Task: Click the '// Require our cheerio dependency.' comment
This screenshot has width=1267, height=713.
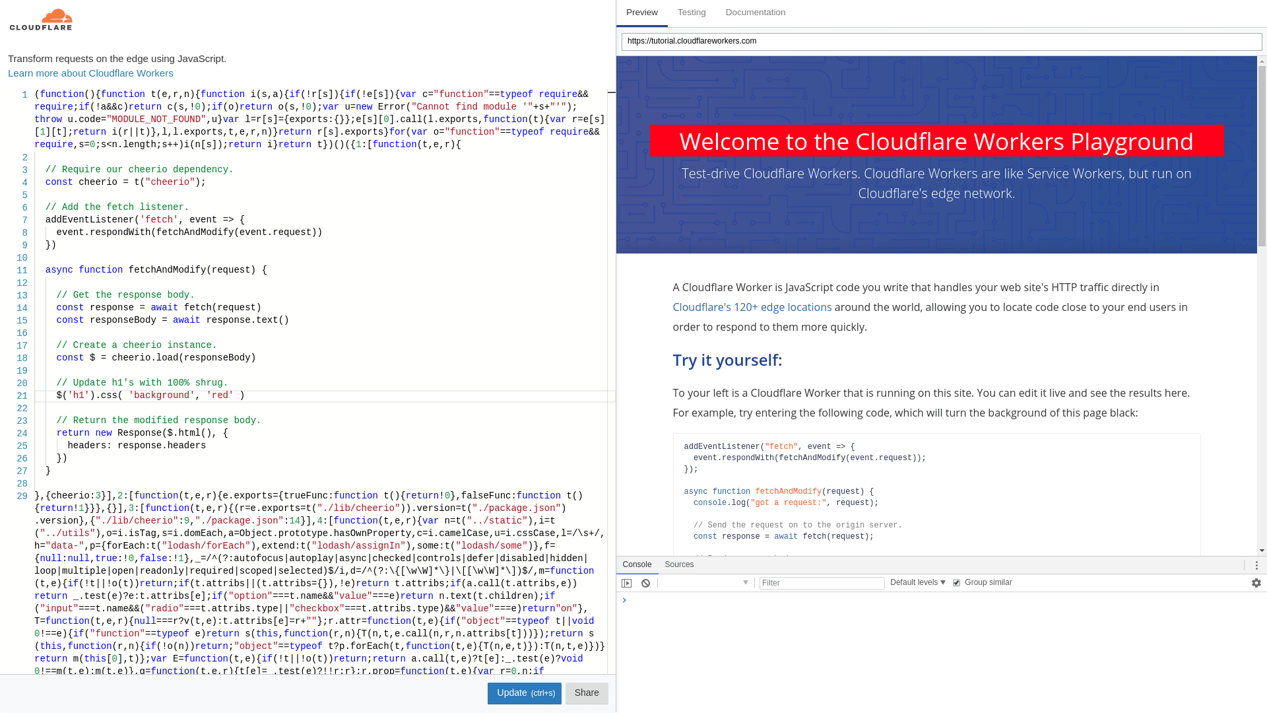Action: click(139, 170)
